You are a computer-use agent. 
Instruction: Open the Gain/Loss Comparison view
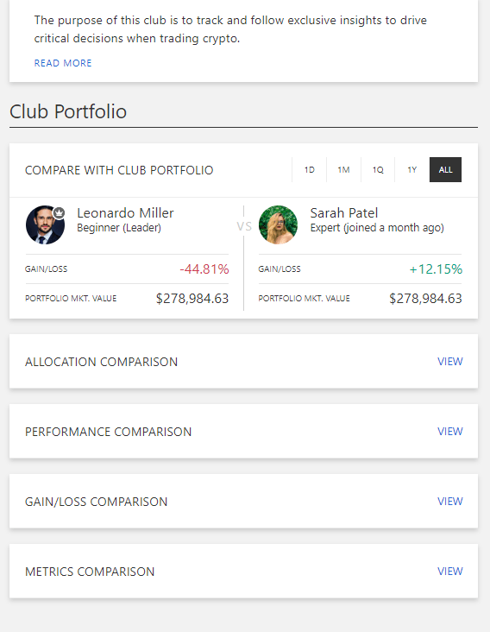[x=449, y=502]
